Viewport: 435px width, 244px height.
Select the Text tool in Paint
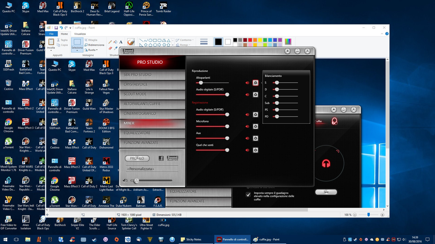tap(121, 42)
